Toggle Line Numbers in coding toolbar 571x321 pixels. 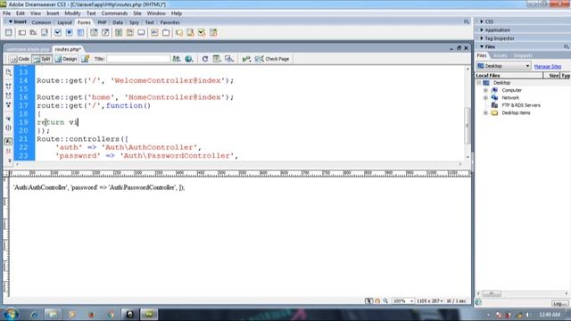tap(8, 141)
